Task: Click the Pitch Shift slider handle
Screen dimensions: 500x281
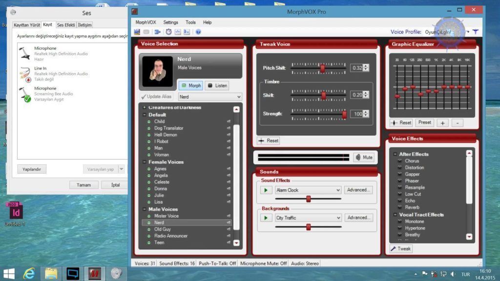Action: point(322,68)
